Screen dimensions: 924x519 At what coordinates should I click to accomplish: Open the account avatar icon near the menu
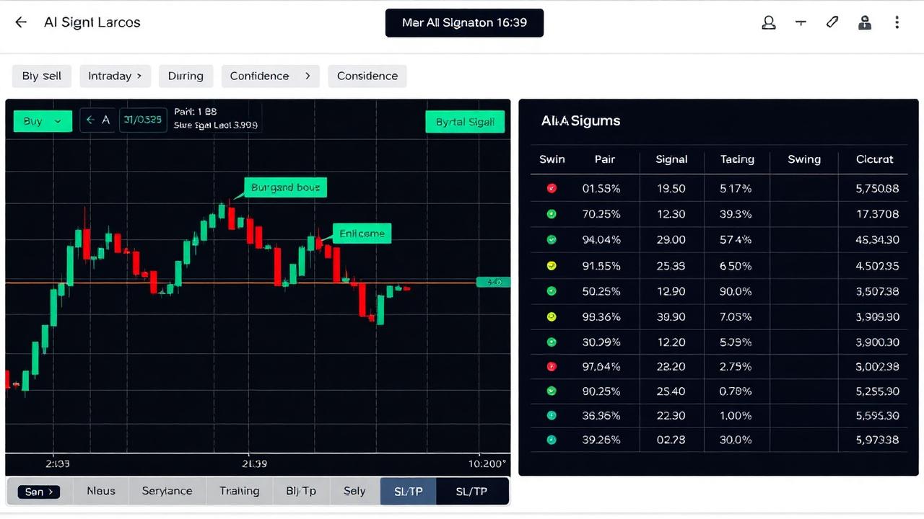[x=865, y=22]
